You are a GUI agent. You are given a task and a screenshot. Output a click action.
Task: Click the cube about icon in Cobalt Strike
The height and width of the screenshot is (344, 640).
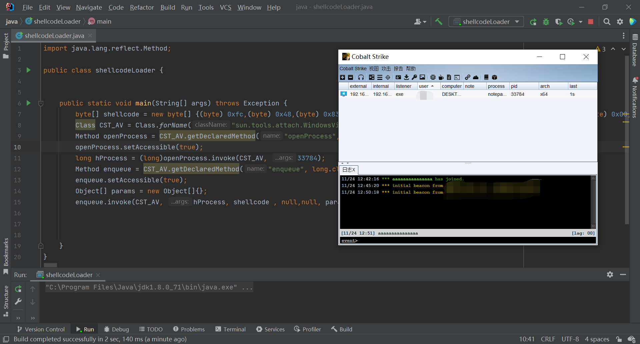(495, 77)
